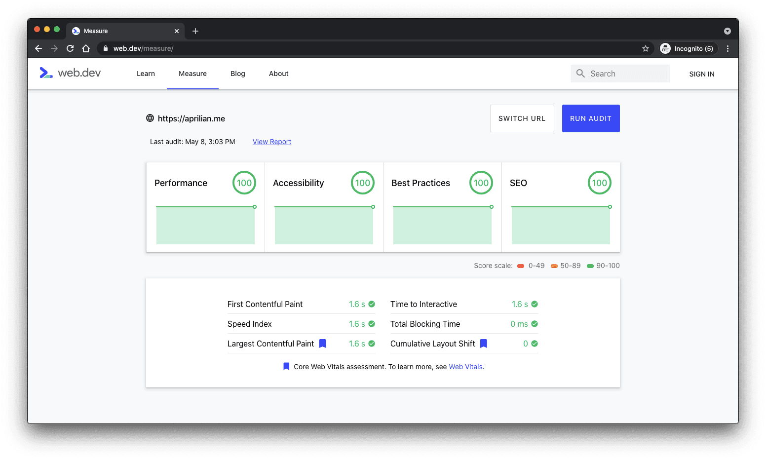Click the web.dev logo

[x=70, y=73]
